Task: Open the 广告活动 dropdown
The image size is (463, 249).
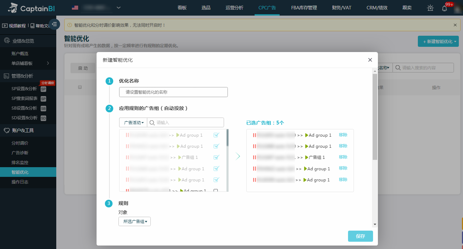Action: click(x=133, y=122)
